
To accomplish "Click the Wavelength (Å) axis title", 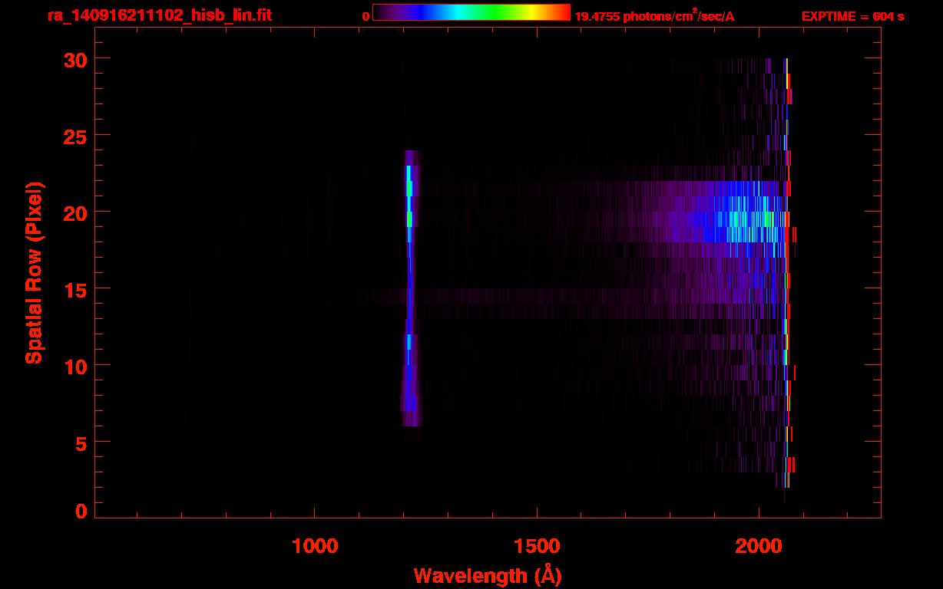I will click(x=488, y=575).
